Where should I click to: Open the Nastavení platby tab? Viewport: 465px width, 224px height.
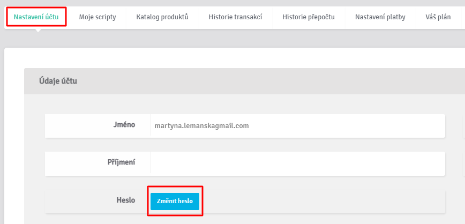tap(380, 17)
